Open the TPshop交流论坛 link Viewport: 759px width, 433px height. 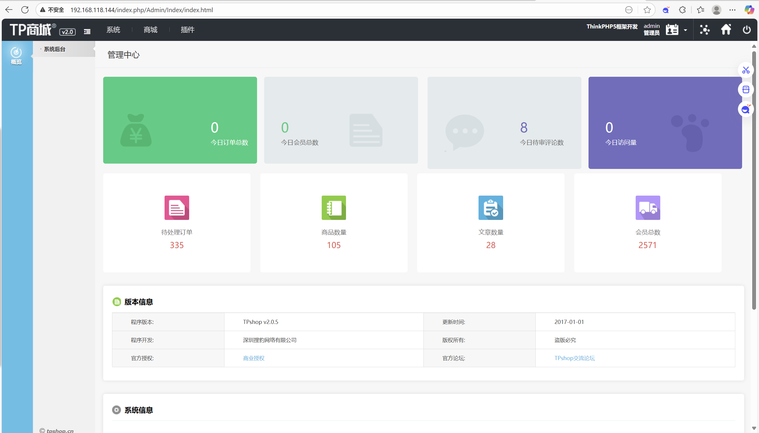(x=574, y=358)
